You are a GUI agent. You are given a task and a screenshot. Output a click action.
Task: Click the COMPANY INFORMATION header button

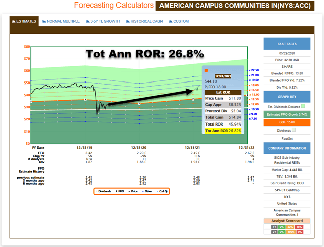(287, 148)
